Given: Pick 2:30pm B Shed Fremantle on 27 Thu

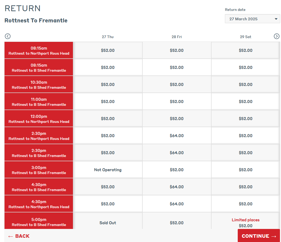Looking at the screenshot, I should click(108, 153).
